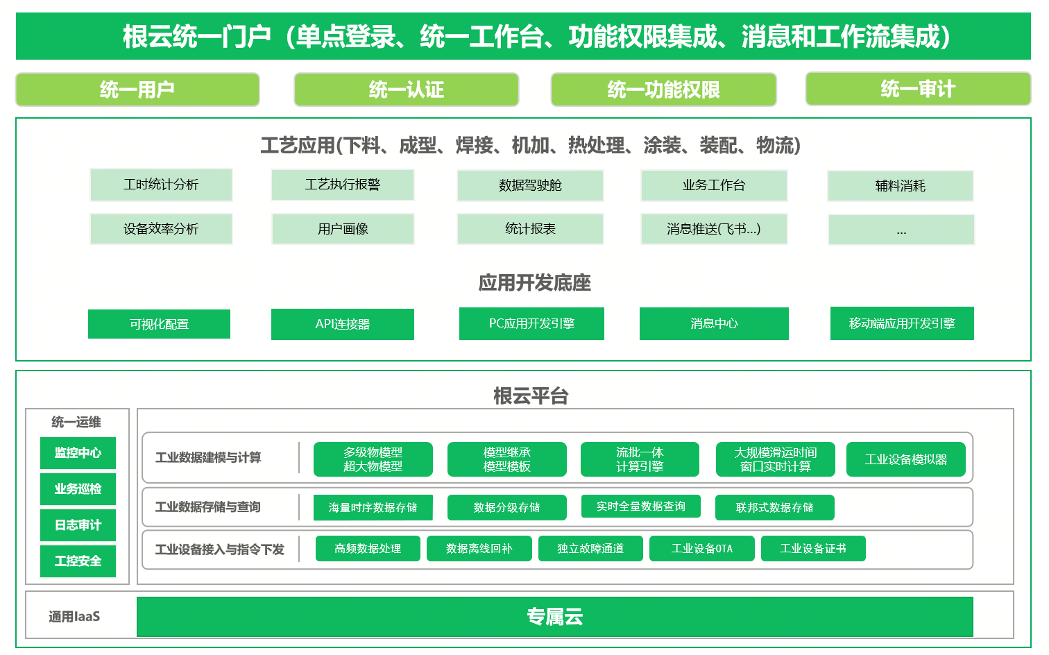1049x655 pixels.
Task: Click the 工时统计分析 box
Action: [x=161, y=185]
